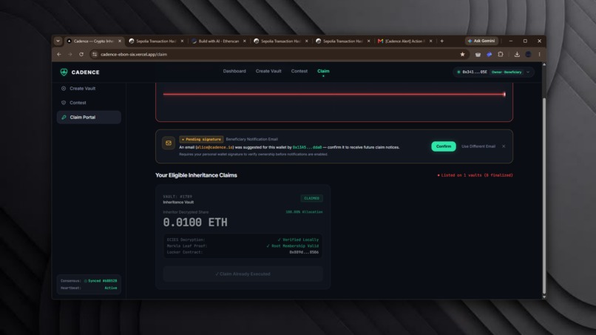The width and height of the screenshot is (596, 335).
Task: Dismiss the email notification banner
Action: point(504,146)
